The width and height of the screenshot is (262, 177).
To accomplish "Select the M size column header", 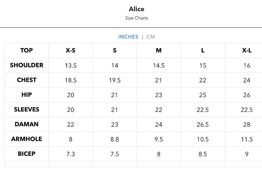I will pos(159,50).
